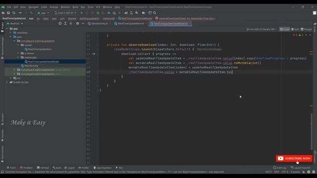Viewport: 317px width, 178px height.
Task: Open the App Inspection tool window
Action: point(103,168)
